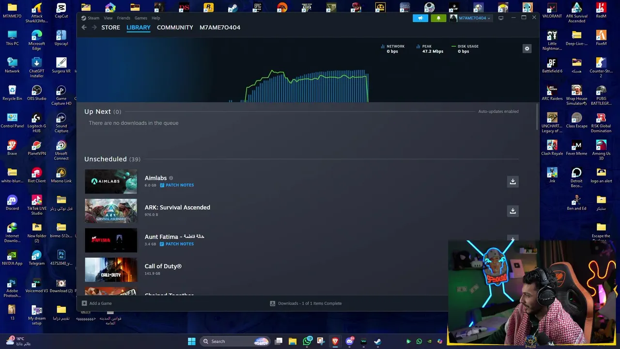This screenshot has width=620, height=349.
Task: Click Add a Game button
Action: [97, 303]
